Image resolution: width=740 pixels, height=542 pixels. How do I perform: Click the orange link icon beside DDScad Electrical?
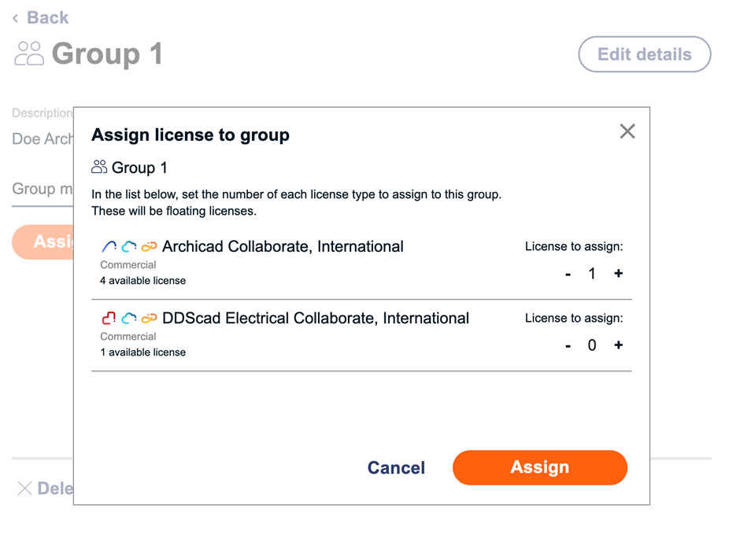click(149, 319)
